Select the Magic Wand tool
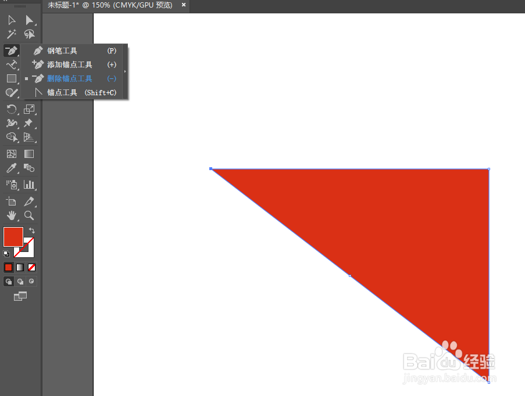The height and width of the screenshot is (396, 525). pos(12,34)
